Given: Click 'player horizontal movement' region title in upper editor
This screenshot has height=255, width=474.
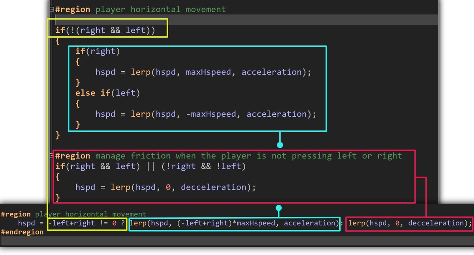Looking at the screenshot, I should (161, 9).
